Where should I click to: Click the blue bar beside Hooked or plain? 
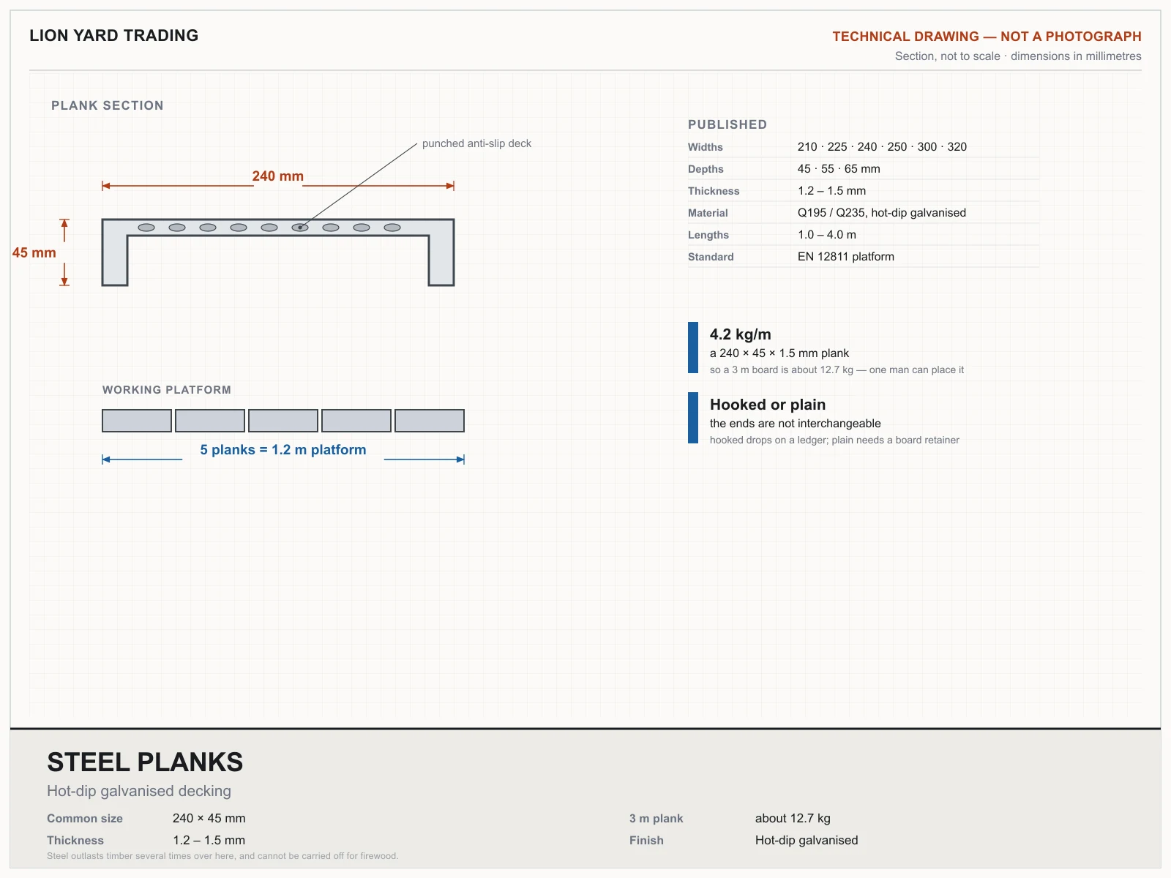(x=693, y=418)
